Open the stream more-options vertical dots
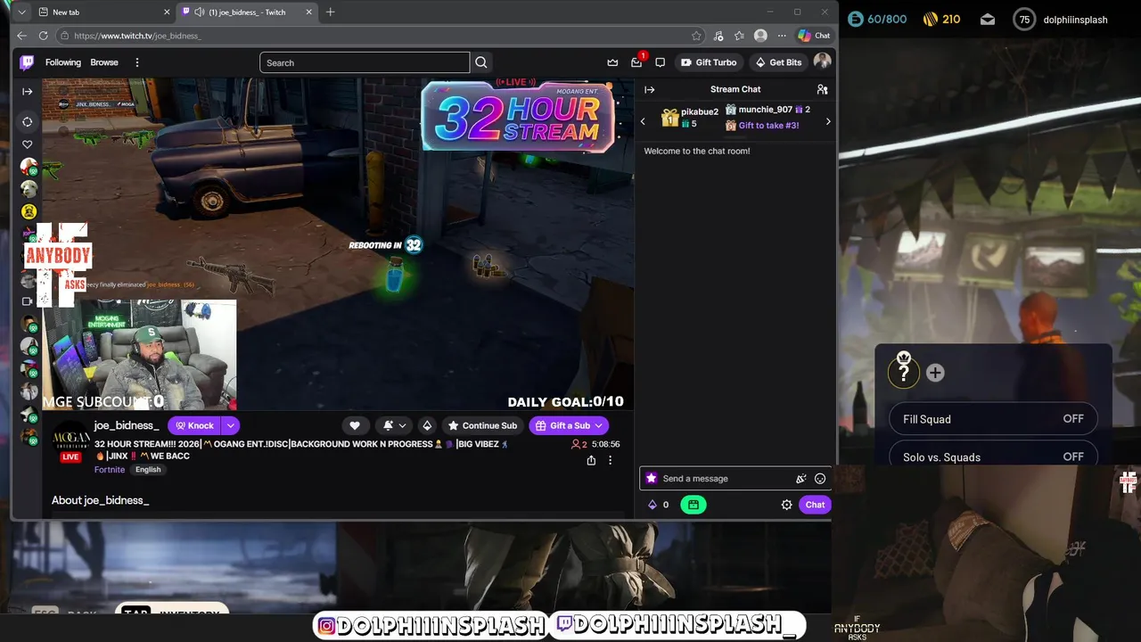Image resolution: width=1141 pixels, height=642 pixels. point(610,460)
